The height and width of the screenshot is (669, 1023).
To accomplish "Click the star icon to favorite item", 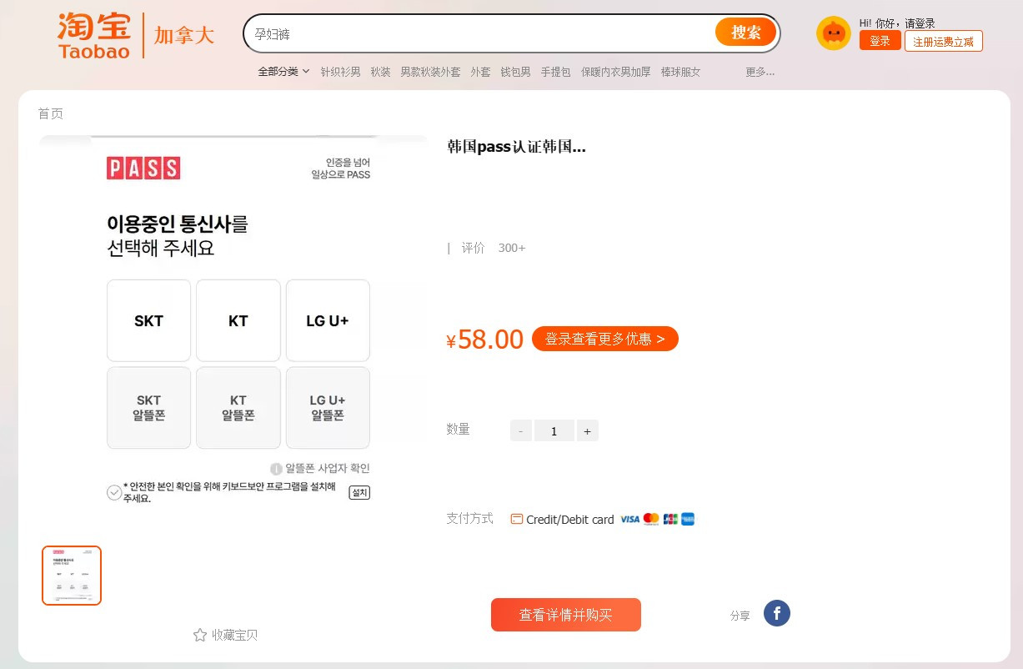I will (x=200, y=635).
